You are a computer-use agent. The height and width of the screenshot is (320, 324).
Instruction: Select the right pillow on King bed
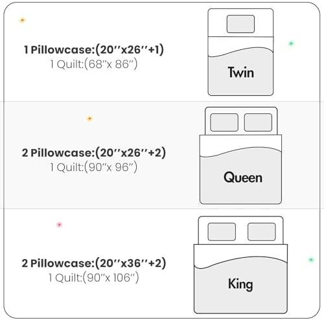262,232
